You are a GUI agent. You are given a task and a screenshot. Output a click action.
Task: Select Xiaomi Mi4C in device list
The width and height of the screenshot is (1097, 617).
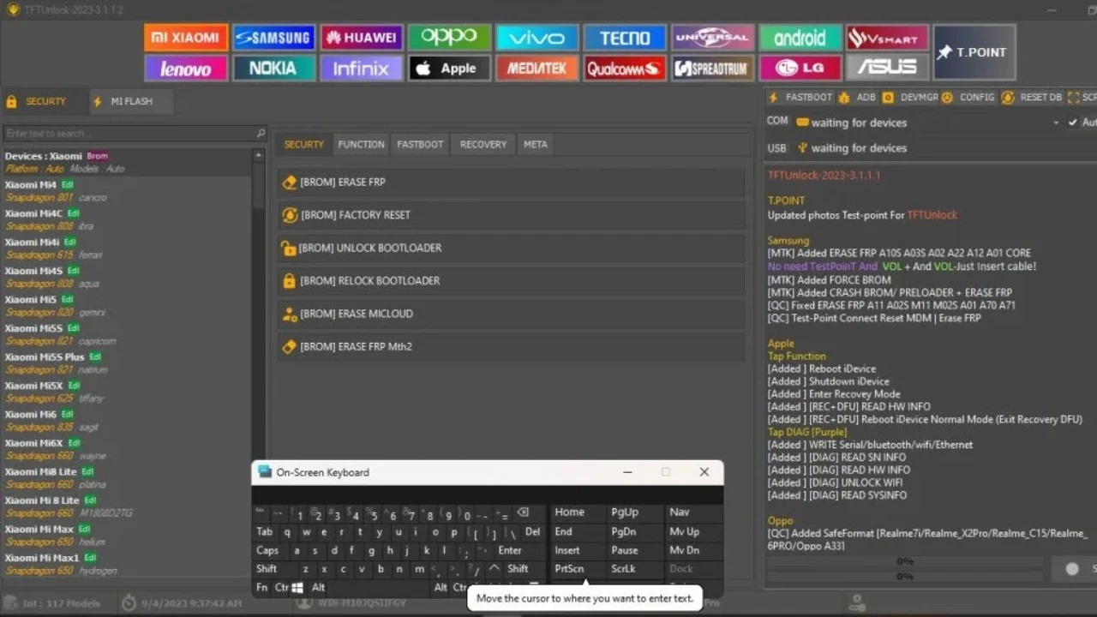pos(127,219)
